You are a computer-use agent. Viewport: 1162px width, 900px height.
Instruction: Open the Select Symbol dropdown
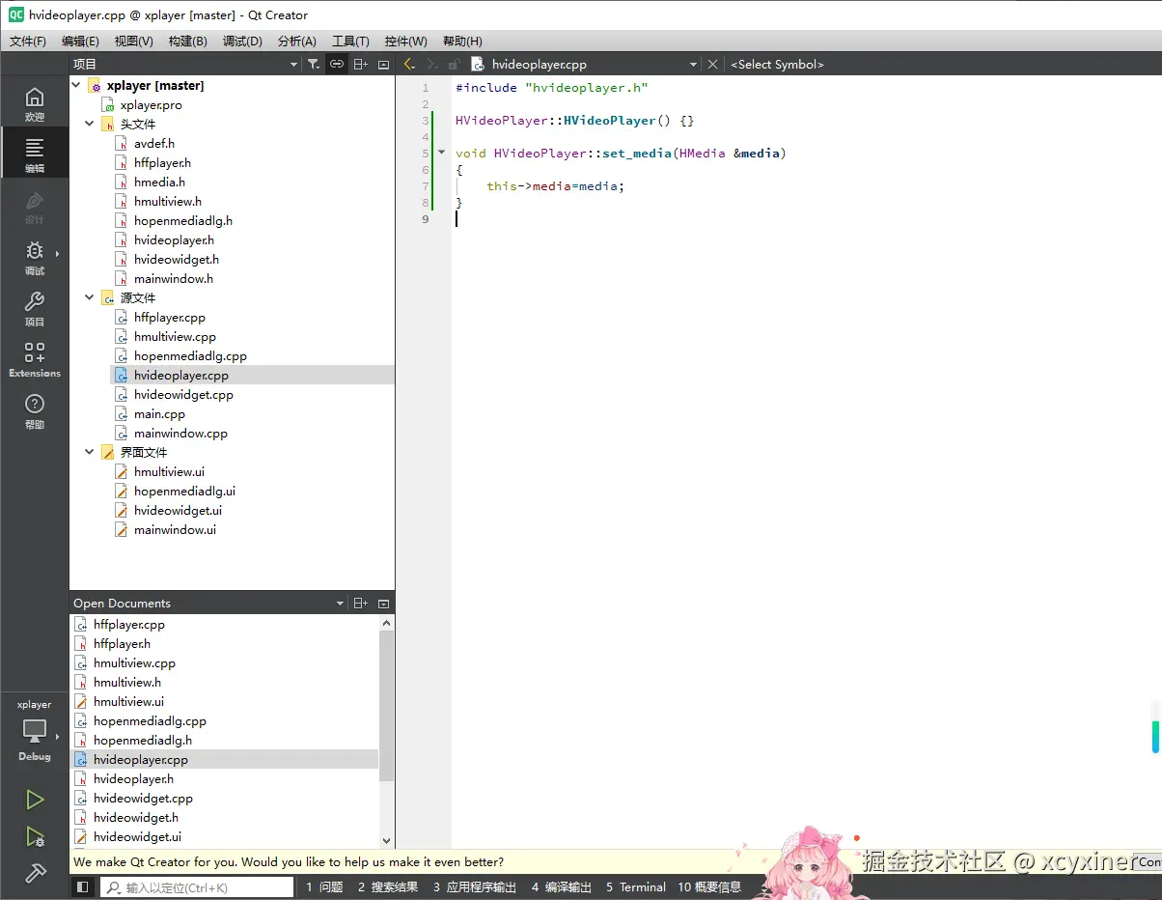point(777,64)
